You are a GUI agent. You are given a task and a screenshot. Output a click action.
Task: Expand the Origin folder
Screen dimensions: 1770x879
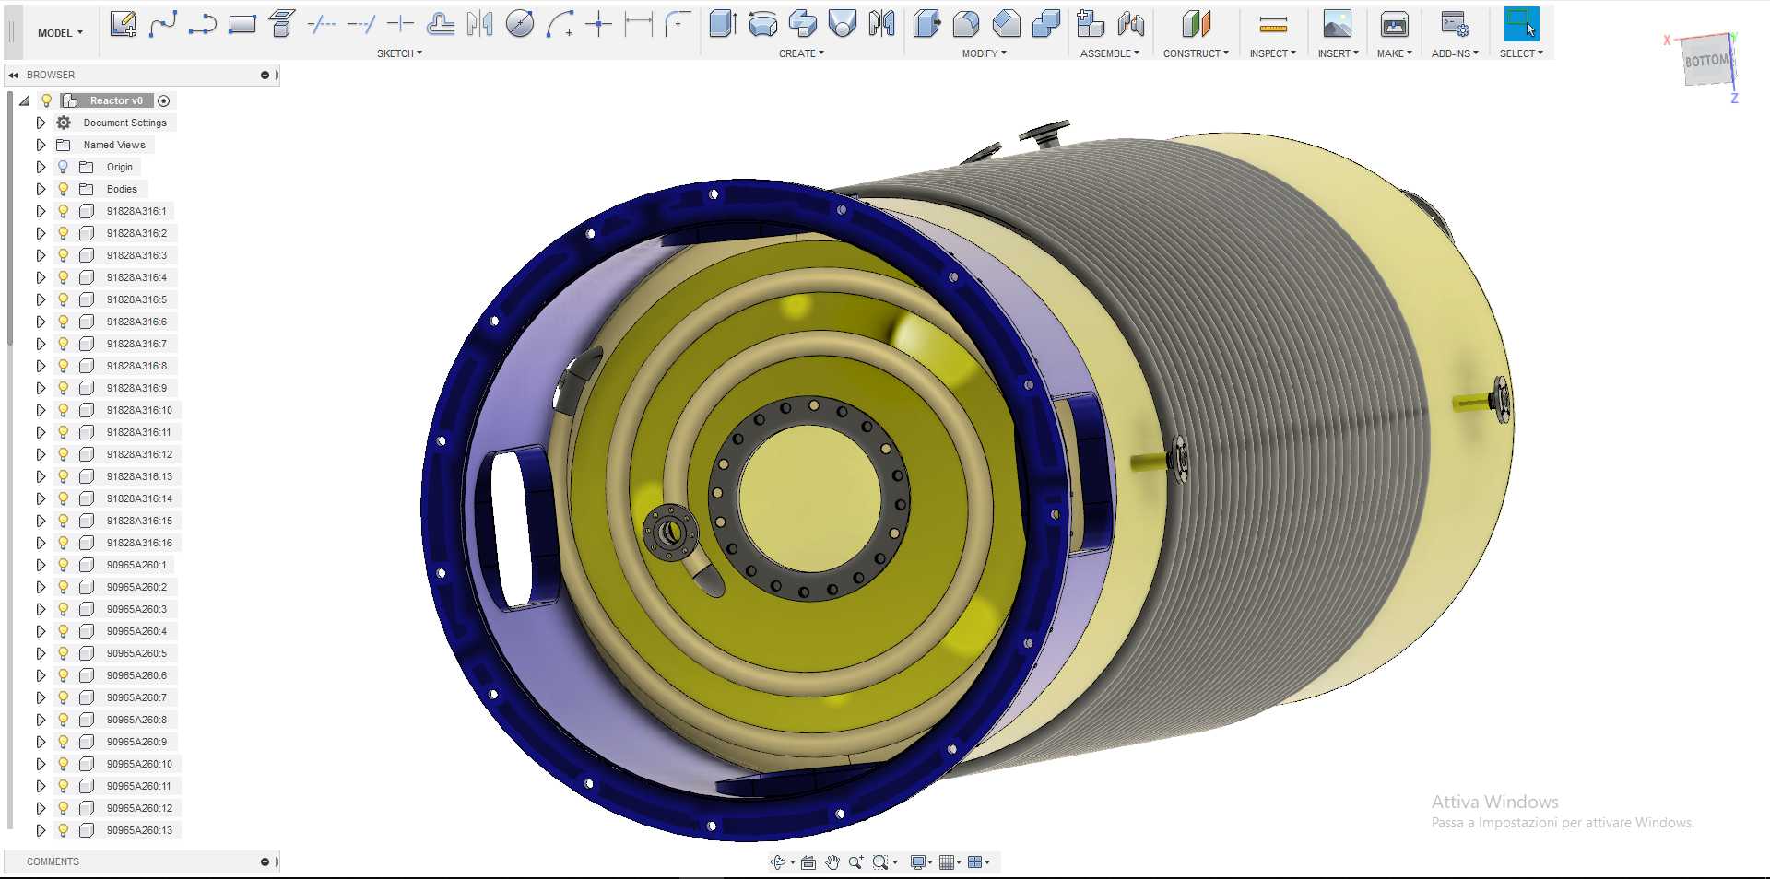click(x=41, y=167)
